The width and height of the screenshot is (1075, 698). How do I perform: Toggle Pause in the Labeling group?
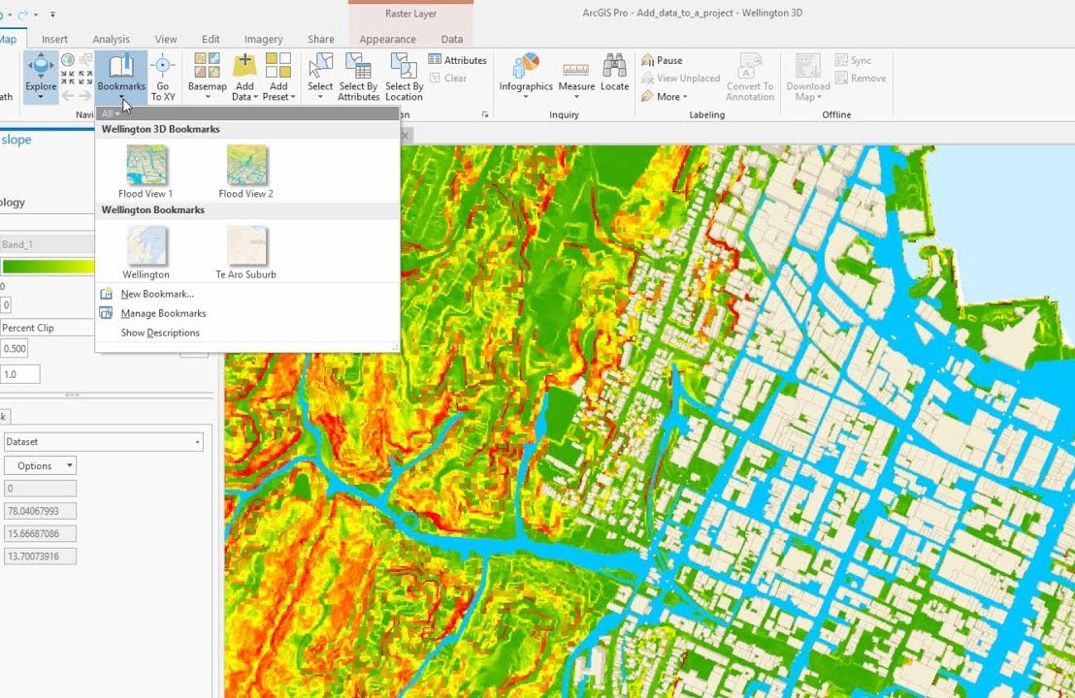662,60
